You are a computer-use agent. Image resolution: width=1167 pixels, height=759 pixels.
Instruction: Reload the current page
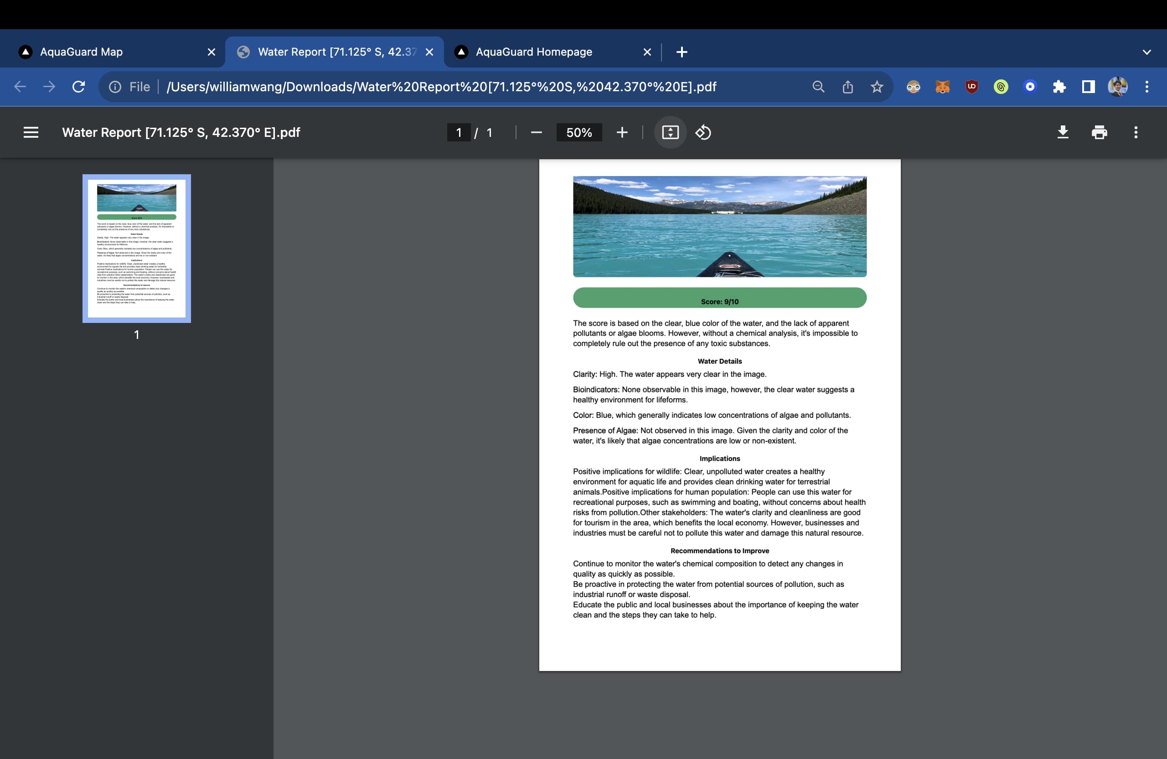click(78, 87)
